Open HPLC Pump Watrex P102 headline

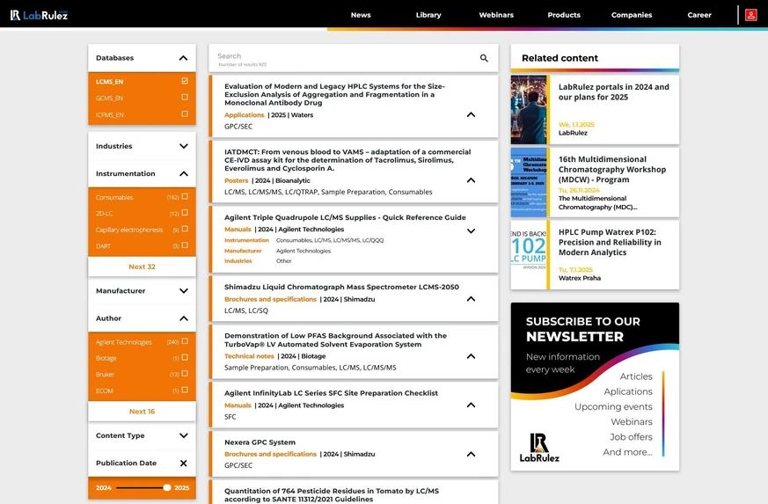610,243
